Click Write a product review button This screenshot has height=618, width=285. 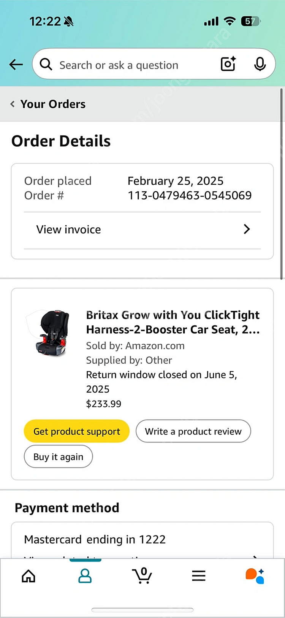coord(193,431)
